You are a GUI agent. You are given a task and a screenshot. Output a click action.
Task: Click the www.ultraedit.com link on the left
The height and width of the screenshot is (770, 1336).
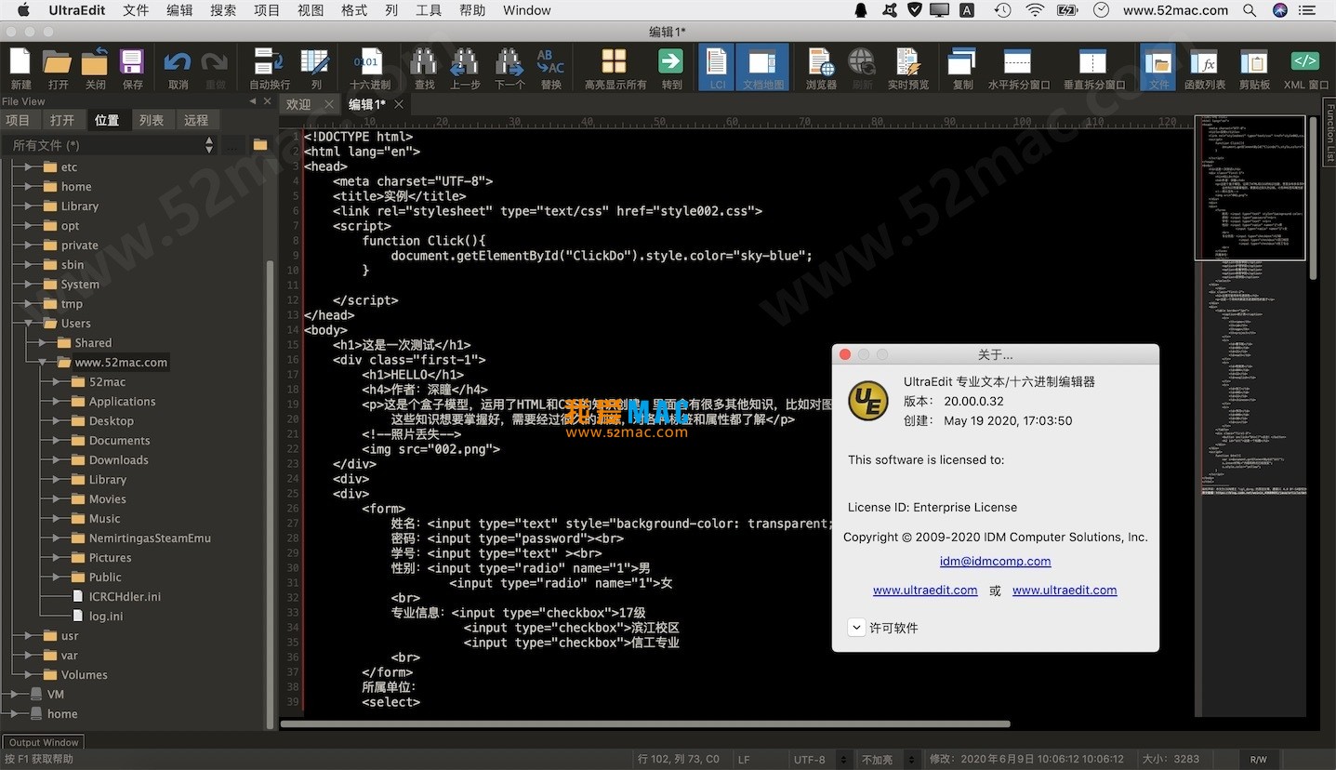[x=925, y=590]
